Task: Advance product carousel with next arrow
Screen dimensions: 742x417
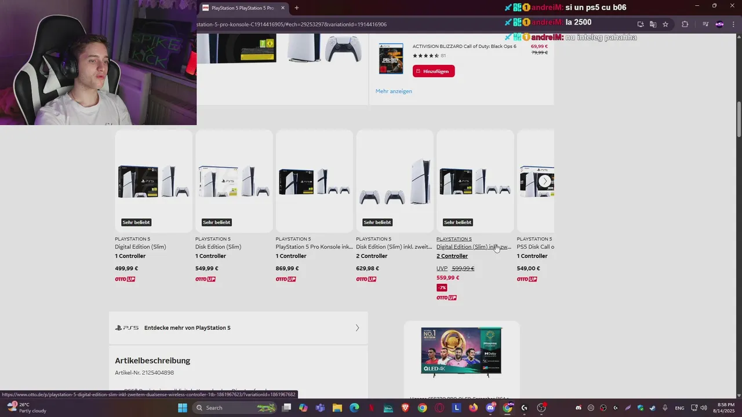Action: tap(544, 181)
